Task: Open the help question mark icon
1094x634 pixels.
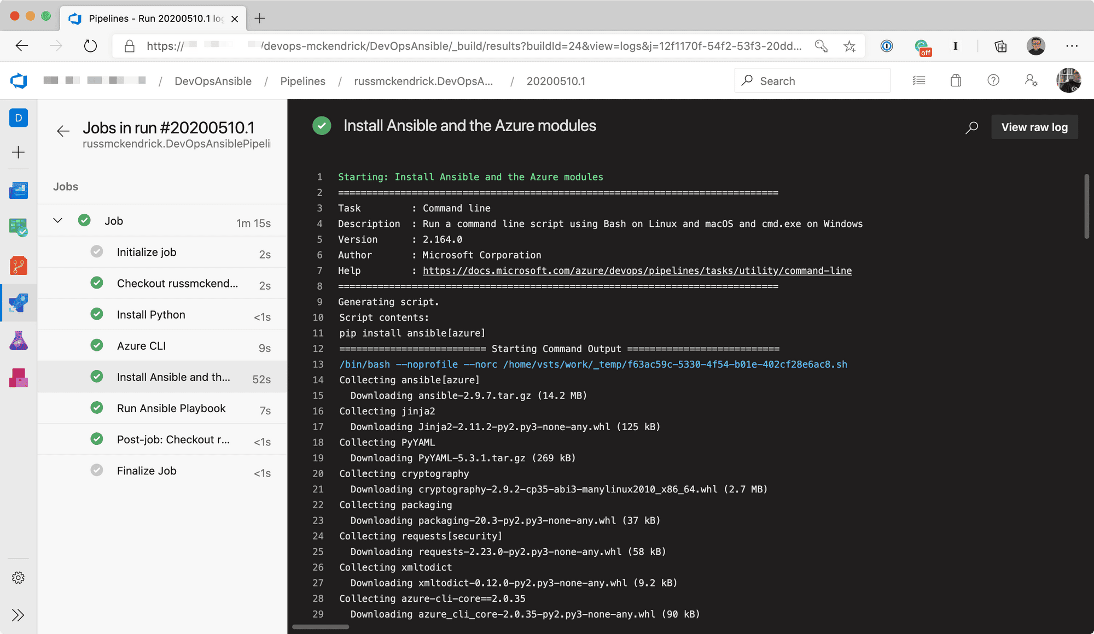Action: [x=993, y=81]
